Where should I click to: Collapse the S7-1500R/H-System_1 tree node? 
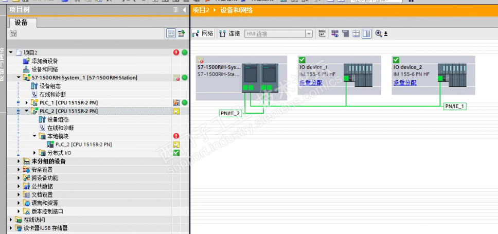[x=19, y=77]
